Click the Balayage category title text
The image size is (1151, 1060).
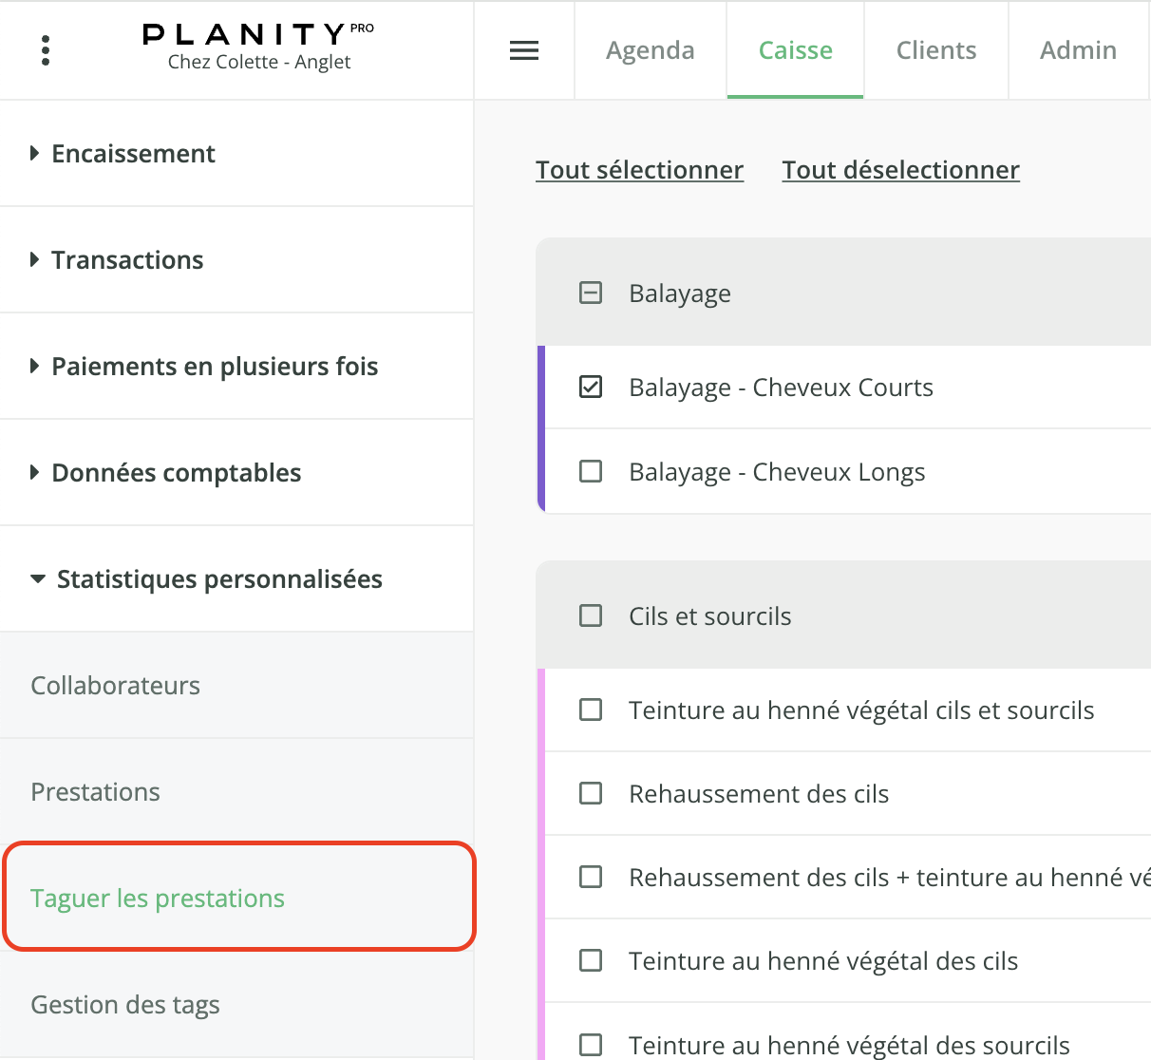point(680,293)
